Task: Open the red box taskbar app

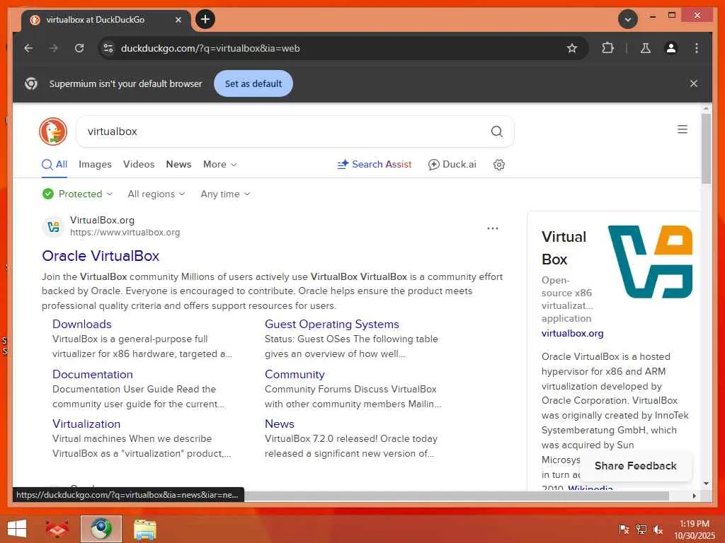Action: pos(57,529)
